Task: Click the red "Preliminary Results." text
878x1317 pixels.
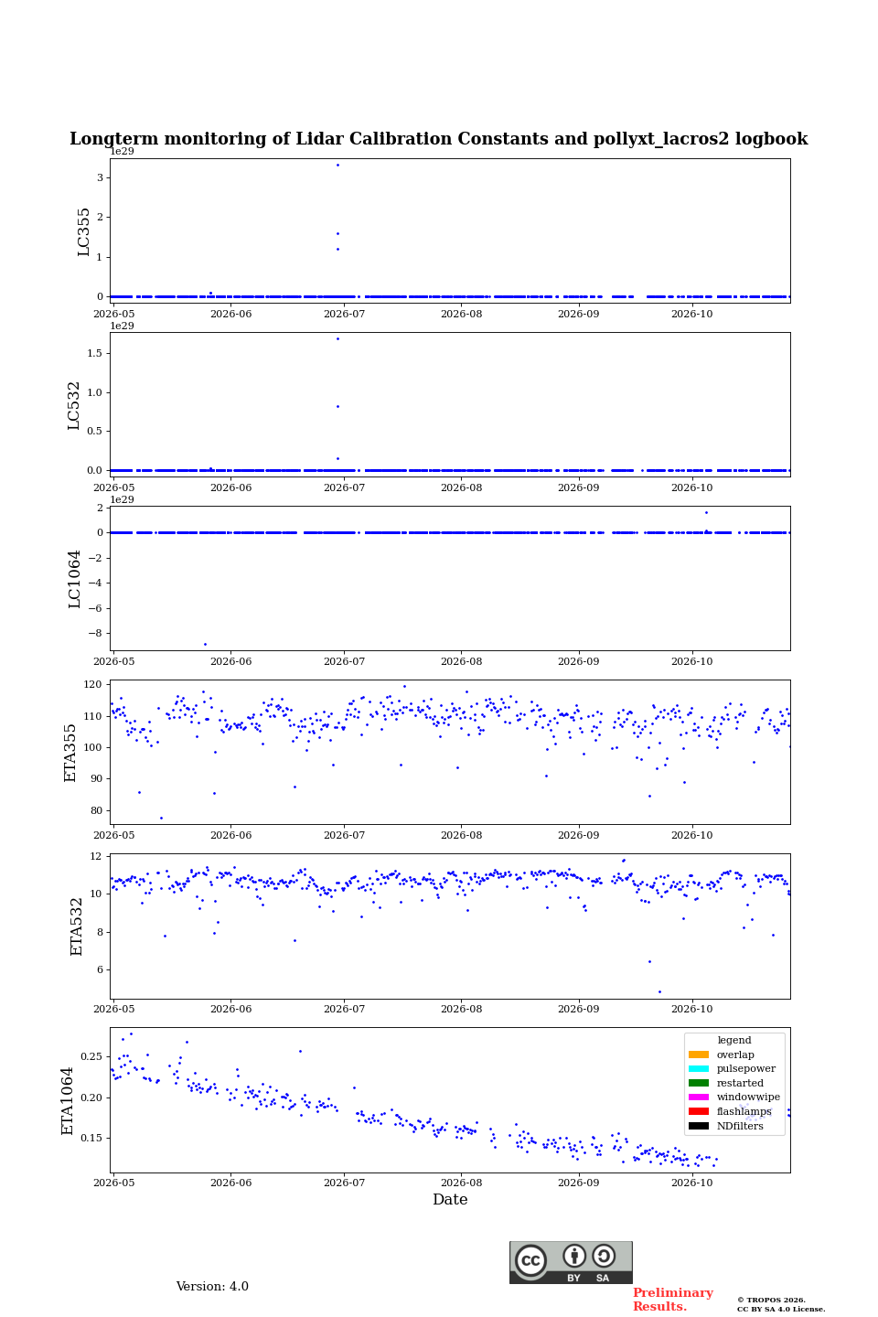Action: pyautogui.click(x=672, y=1300)
